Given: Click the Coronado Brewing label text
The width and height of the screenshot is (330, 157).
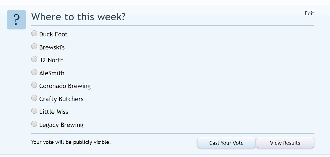Looking at the screenshot, I should (65, 86).
